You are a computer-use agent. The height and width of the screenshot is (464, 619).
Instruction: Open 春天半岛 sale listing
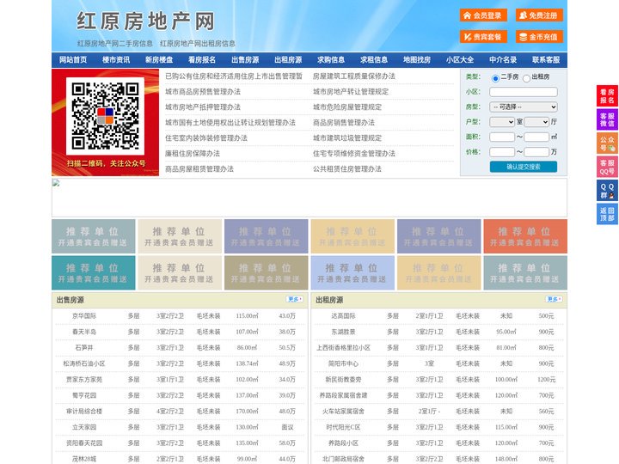tap(84, 332)
